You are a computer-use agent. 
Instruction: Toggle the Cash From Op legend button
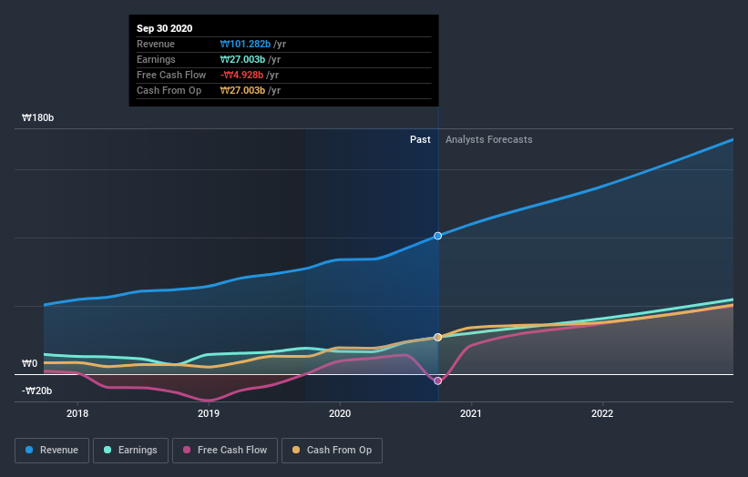(x=332, y=451)
